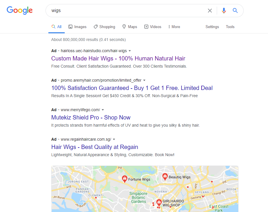Expand the hairloss.uec-hairstudio.com ad dropdown arrow
268x212 pixels.
pyautogui.click(x=130, y=51)
